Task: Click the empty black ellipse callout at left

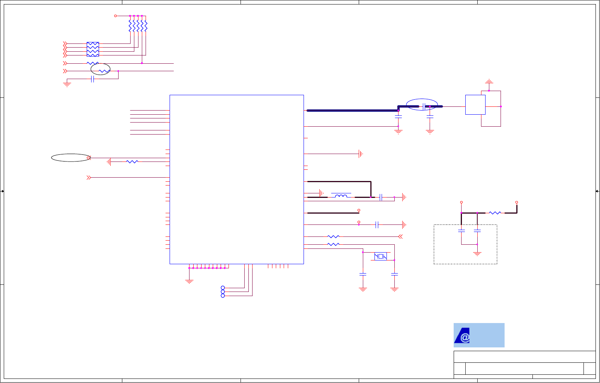Action: pyautogui.click(x=71, y=158)
